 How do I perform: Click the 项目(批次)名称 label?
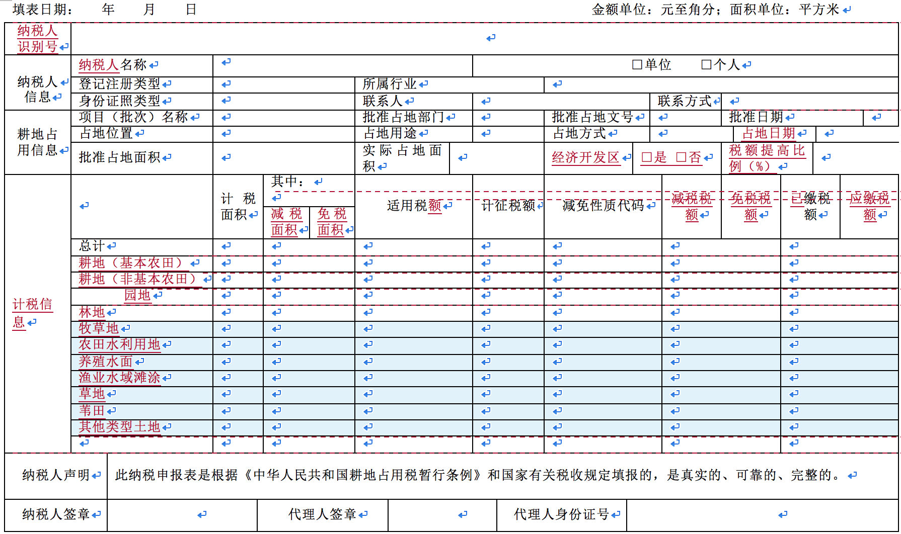(133, 117)
